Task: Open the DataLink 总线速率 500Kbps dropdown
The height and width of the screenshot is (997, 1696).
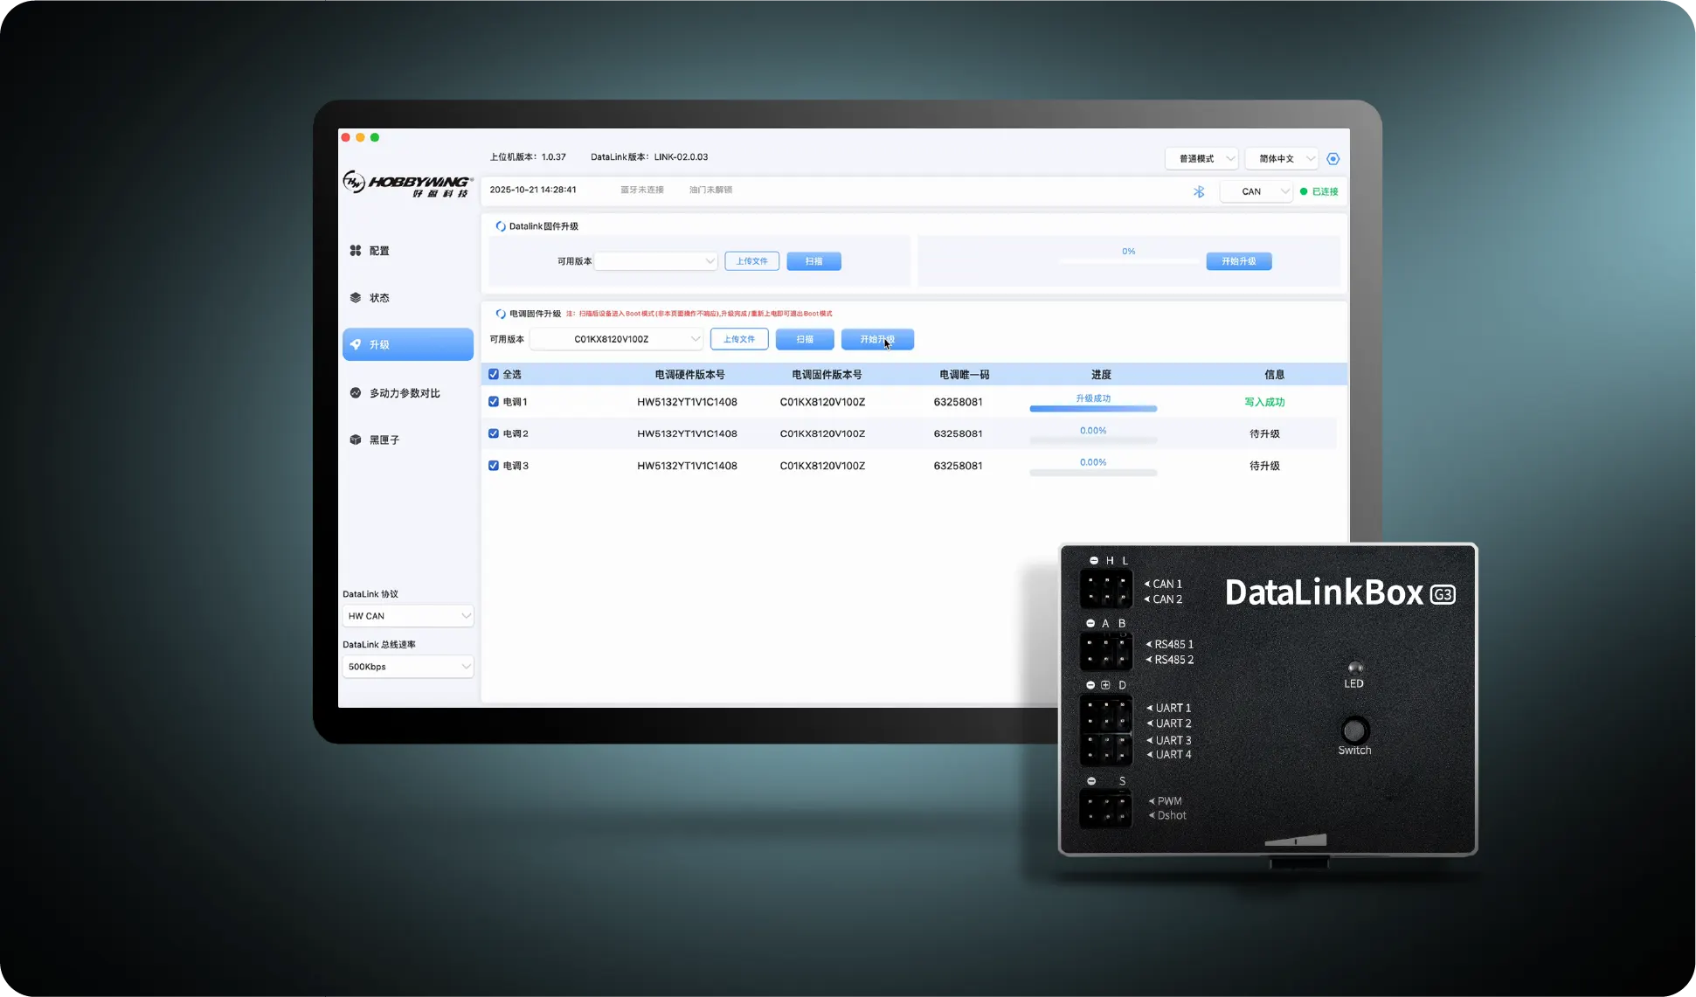Action: (408, 667)
